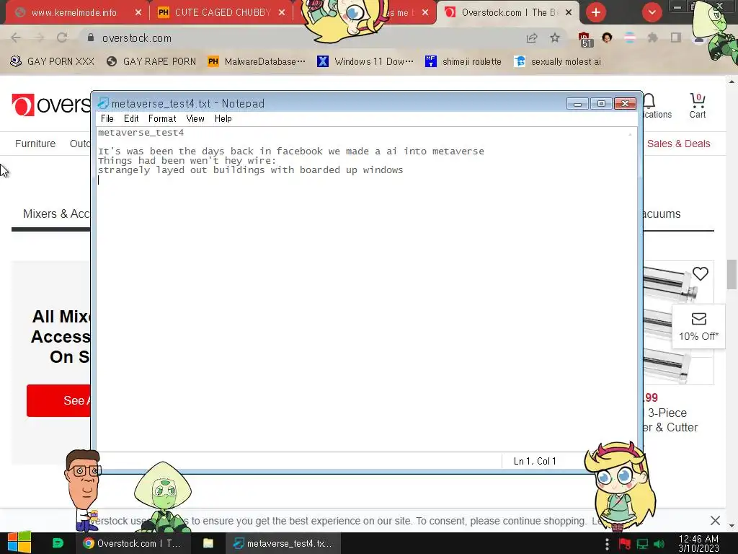Click the red See All button
Viewport: 738px width, 554px height.
[x=58, y=400]
